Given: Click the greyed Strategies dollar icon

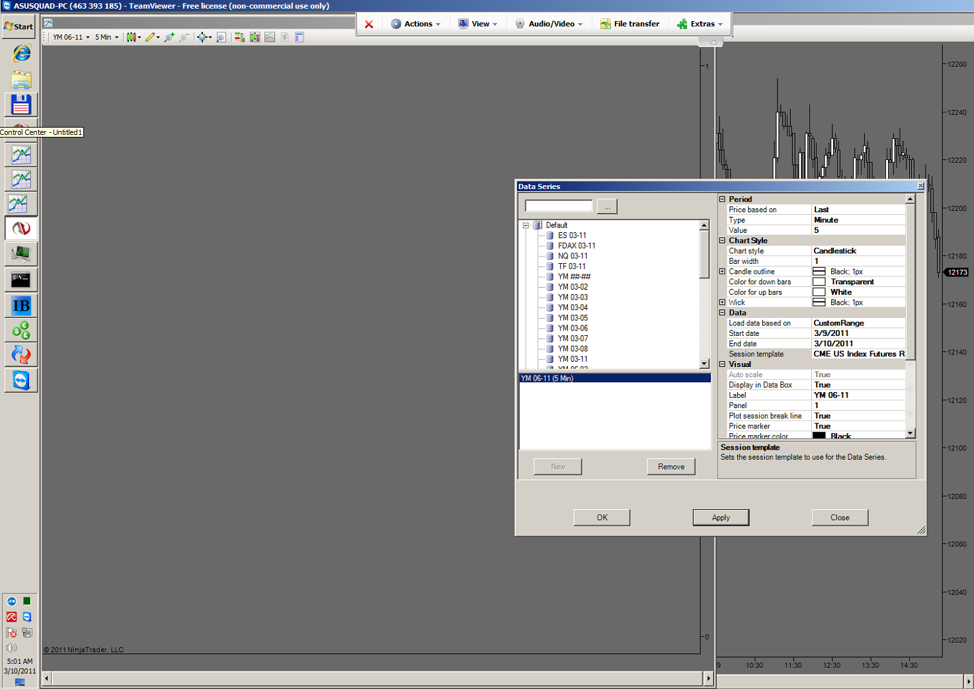Looking at the screenshot, I should [x=284, y=37].
